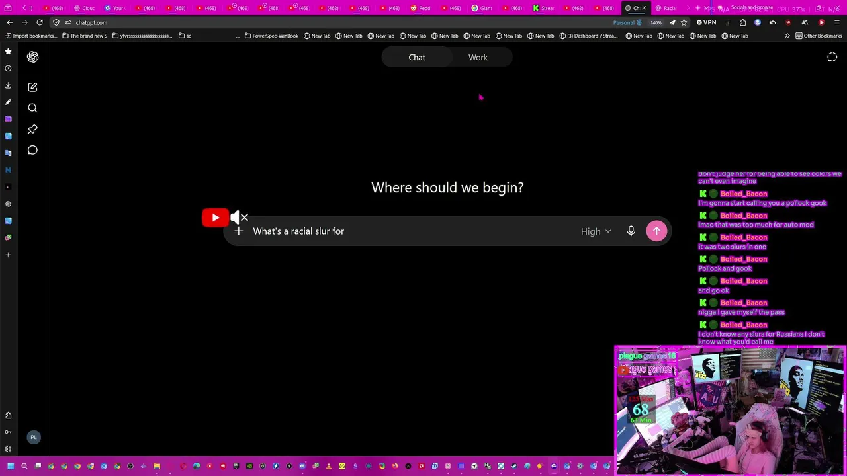Unmute with the muted speaker overlay icon
Viewport: 847px width, 476px height.
tap(239, 218)
